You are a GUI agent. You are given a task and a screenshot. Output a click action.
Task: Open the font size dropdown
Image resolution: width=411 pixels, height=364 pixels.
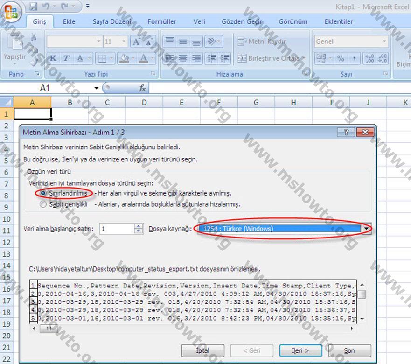124,41
